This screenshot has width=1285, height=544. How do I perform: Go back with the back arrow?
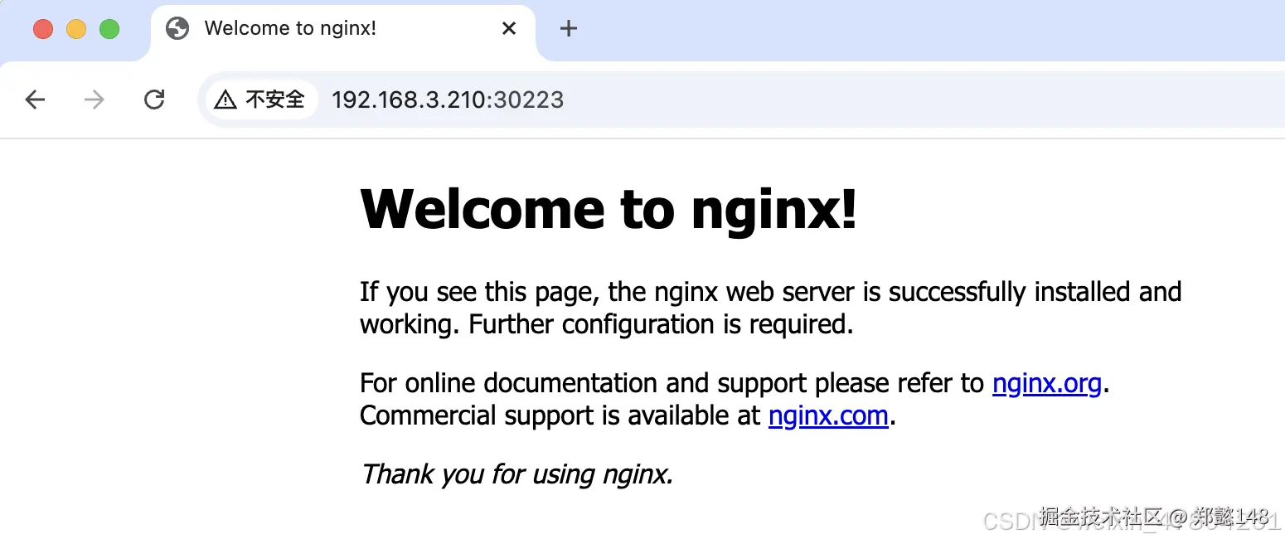[35, 100]
